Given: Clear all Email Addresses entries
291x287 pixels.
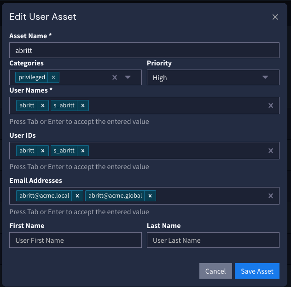Looking at the screenshot, I should 271,196.
